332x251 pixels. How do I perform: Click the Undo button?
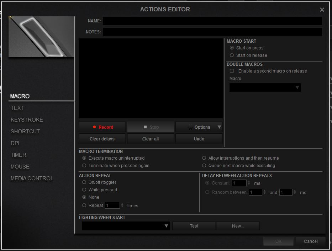pyautogui.click(x=199, y=139)
